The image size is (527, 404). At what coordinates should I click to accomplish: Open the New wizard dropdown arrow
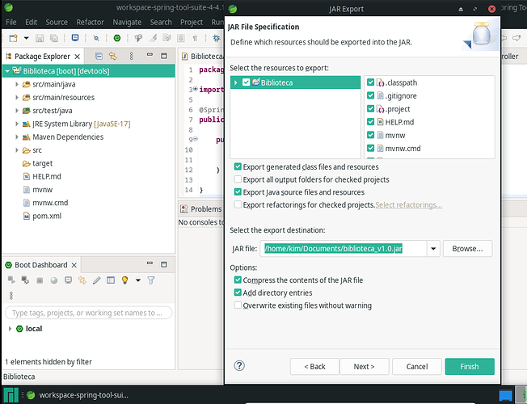(26, 38)
